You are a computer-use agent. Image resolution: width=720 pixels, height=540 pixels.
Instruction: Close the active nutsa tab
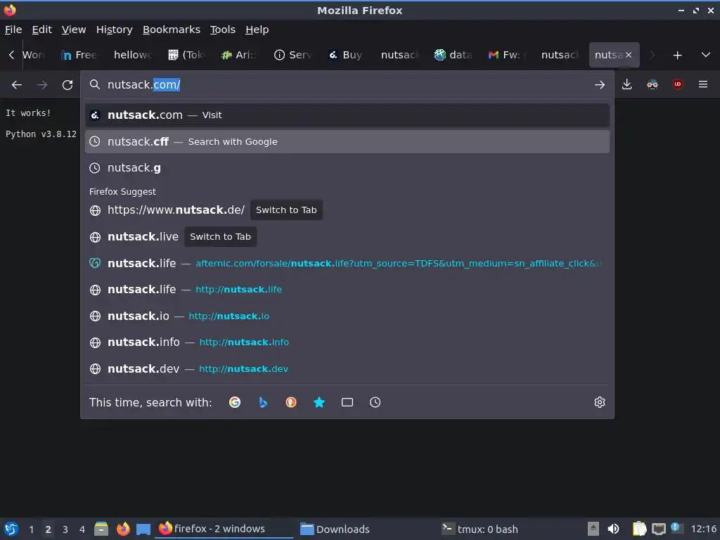[629, 55]
